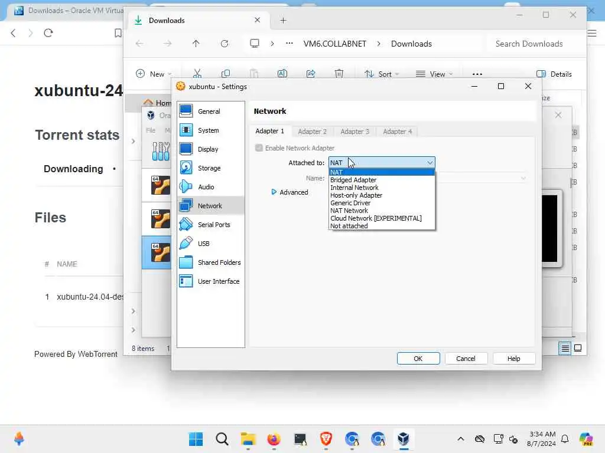Open Firefox from taskbar
The width and height of the screenshot is (605, 453).
coord(274,439)
